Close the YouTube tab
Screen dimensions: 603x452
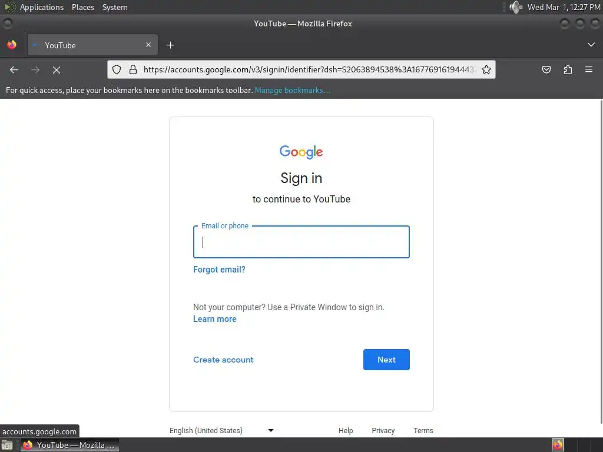point(148,45)
